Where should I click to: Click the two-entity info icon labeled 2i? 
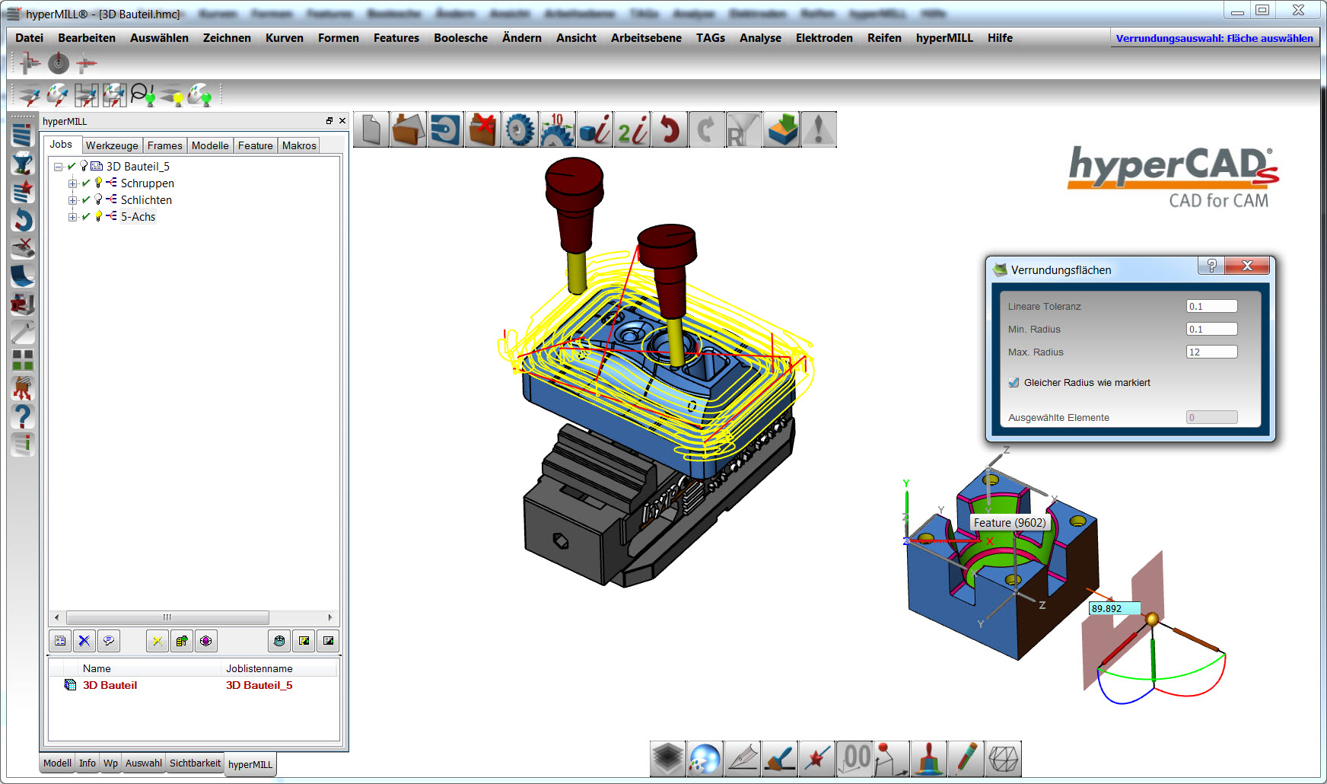point(632,129)
